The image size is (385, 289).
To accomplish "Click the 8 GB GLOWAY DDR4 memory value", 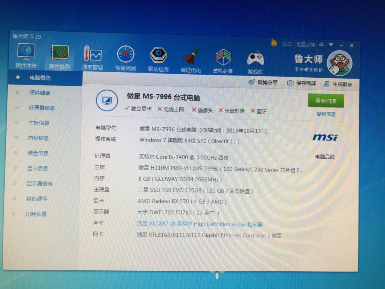I will coord(180,179).
